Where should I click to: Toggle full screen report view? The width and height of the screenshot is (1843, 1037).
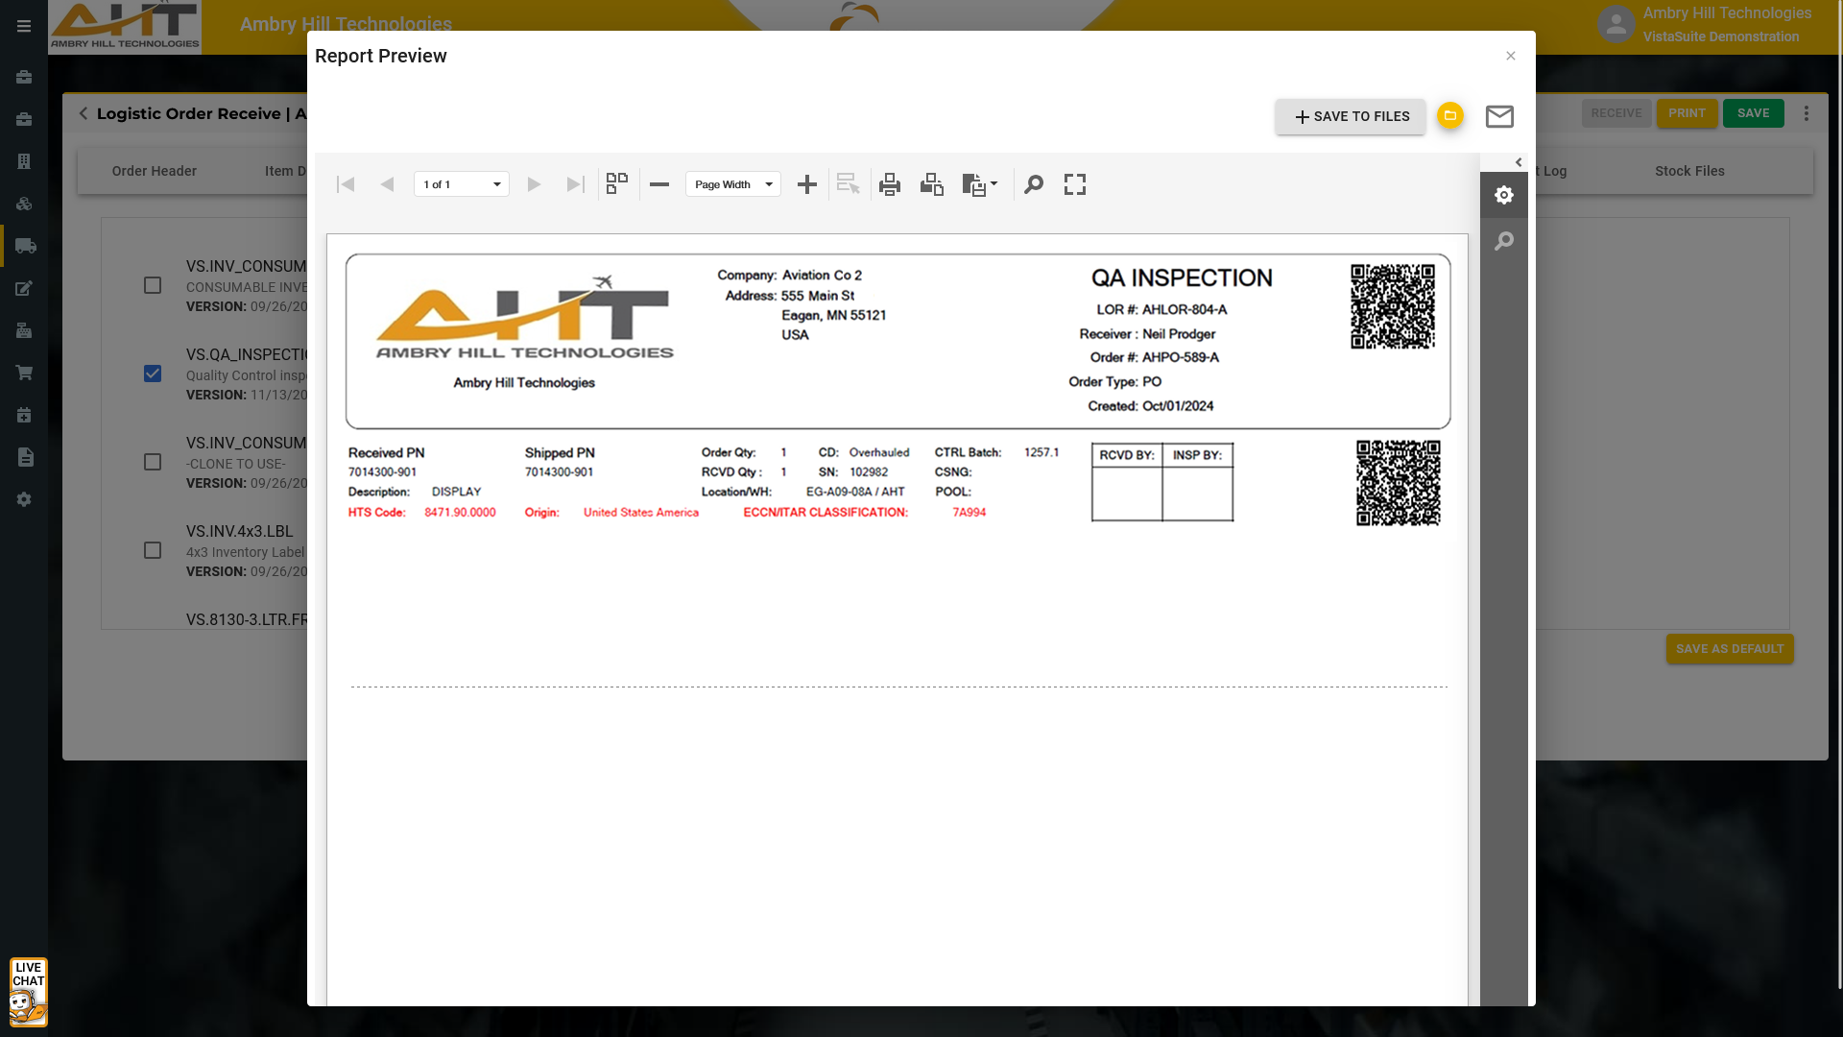[x=1075, y=184]
